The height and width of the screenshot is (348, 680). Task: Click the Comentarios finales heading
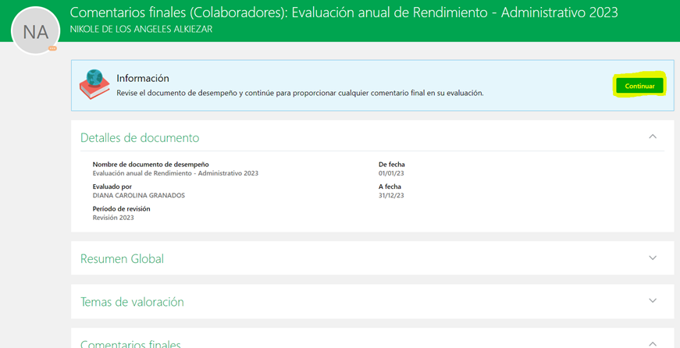(x=130, y=343)
